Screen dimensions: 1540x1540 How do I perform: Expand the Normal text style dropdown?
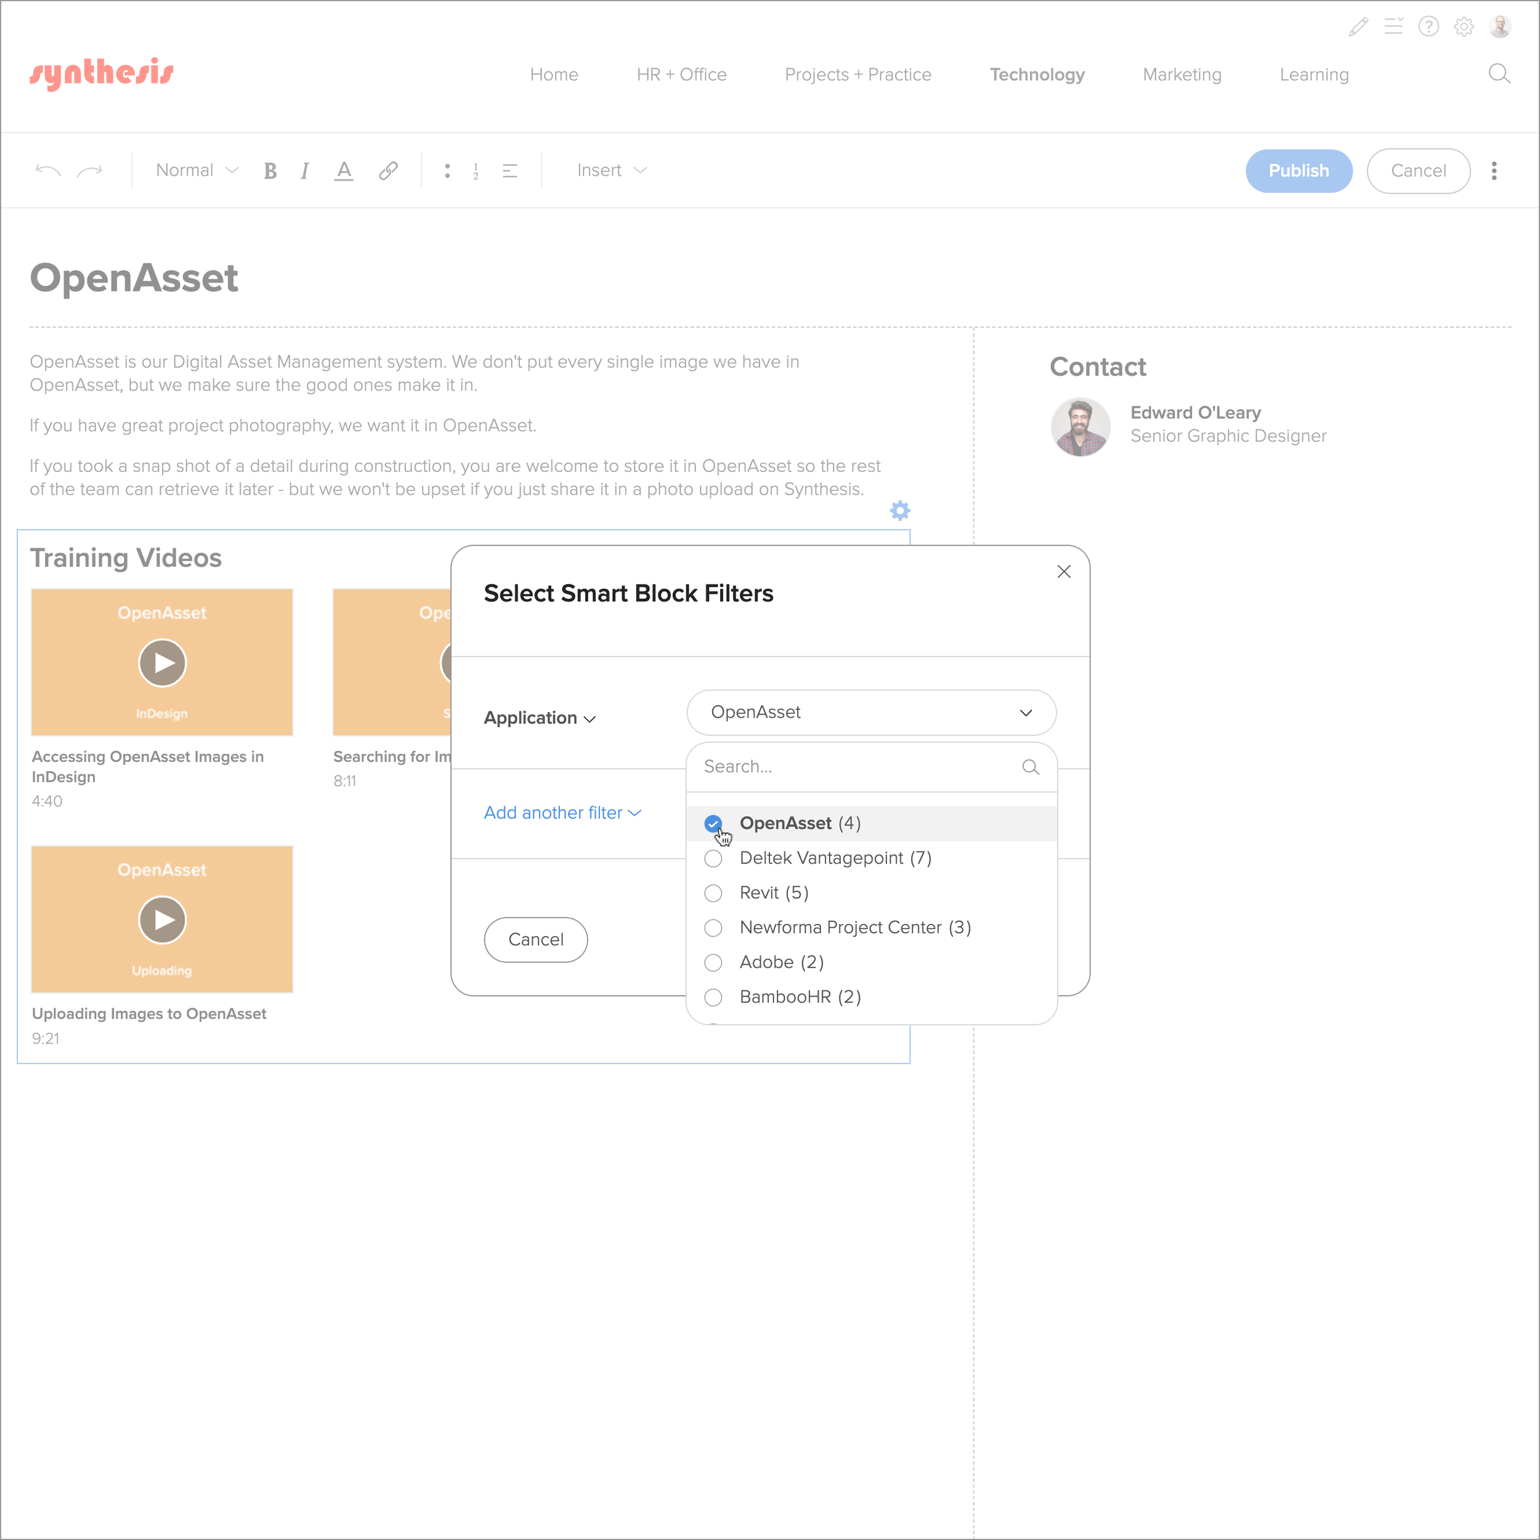197,171
